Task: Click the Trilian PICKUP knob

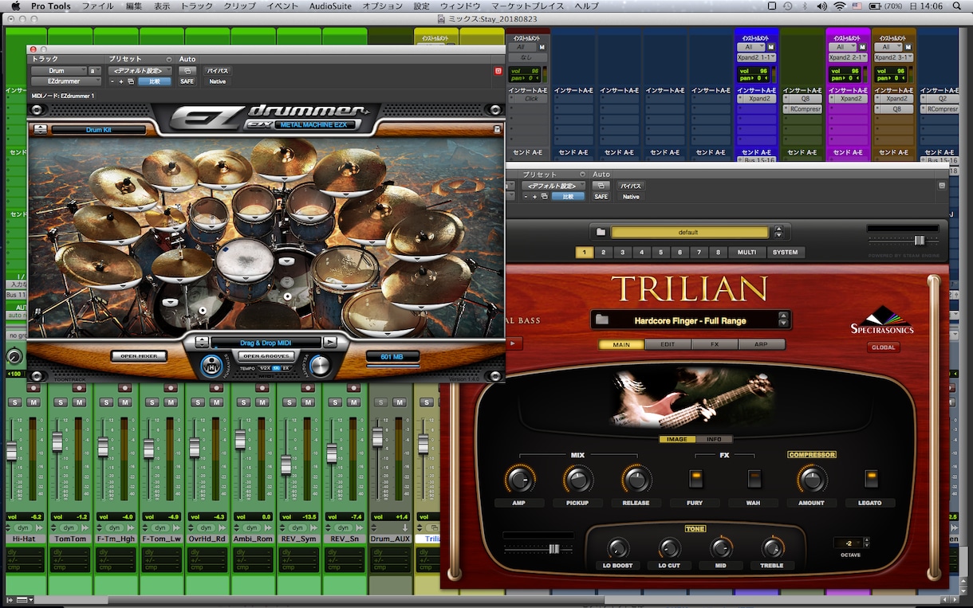Action: point(577,480)
